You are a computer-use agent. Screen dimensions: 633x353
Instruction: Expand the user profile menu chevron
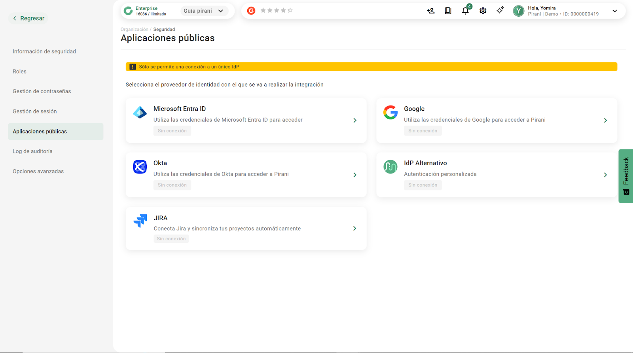tap(614, 11)
